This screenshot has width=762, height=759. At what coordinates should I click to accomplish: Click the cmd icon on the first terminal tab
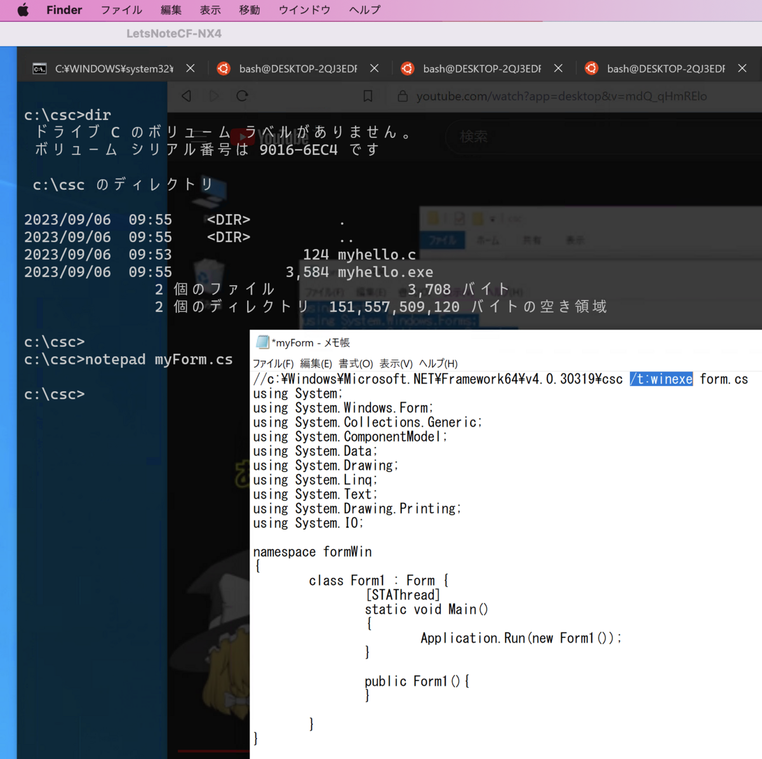(x=39, y=69)
